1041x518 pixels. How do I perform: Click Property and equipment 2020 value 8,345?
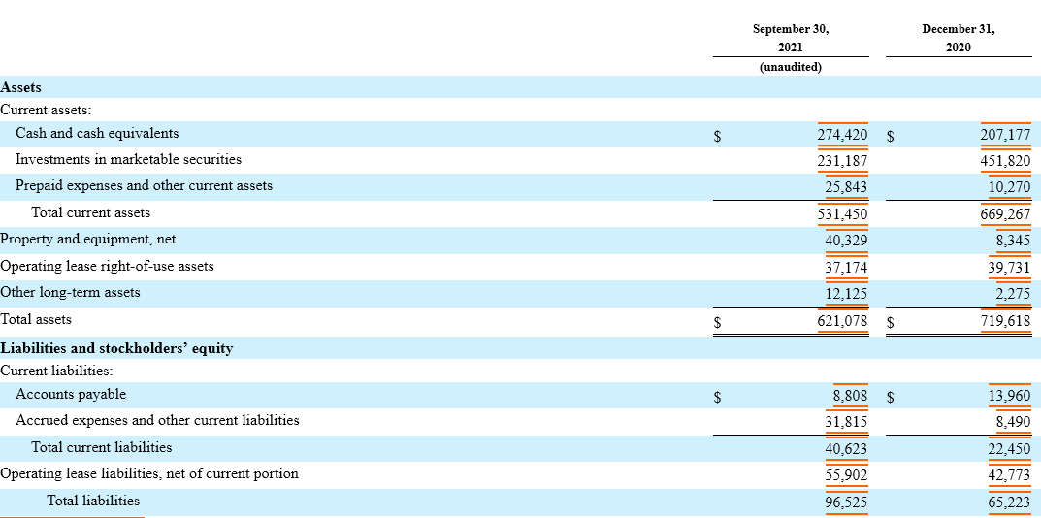tap(1013, 241)
